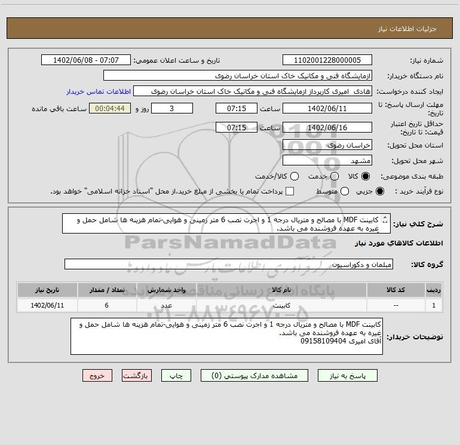Click the row number cell 1
Screen dimensions: 460x445
point(434,305)
